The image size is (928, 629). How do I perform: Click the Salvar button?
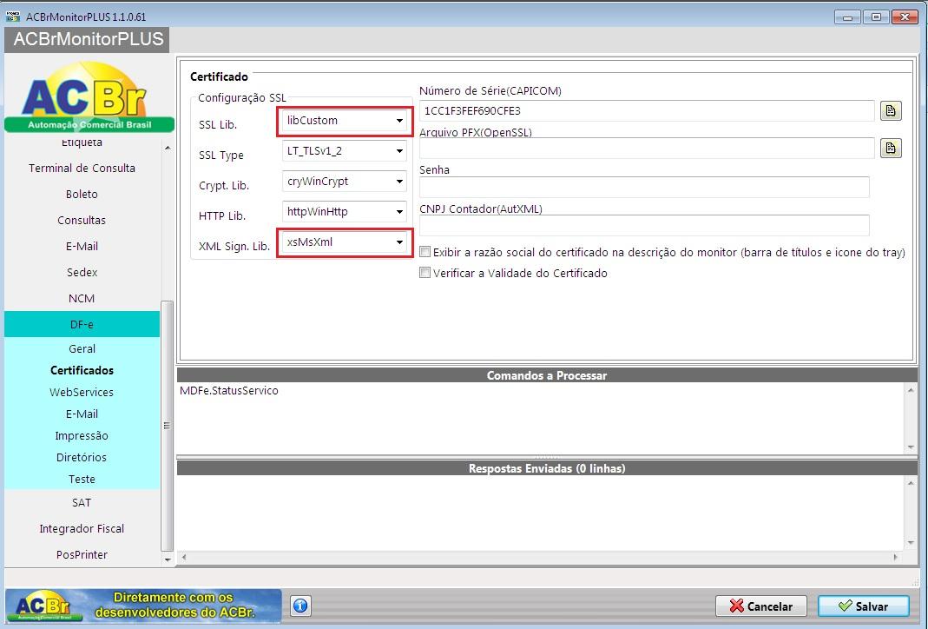point(864,606)
